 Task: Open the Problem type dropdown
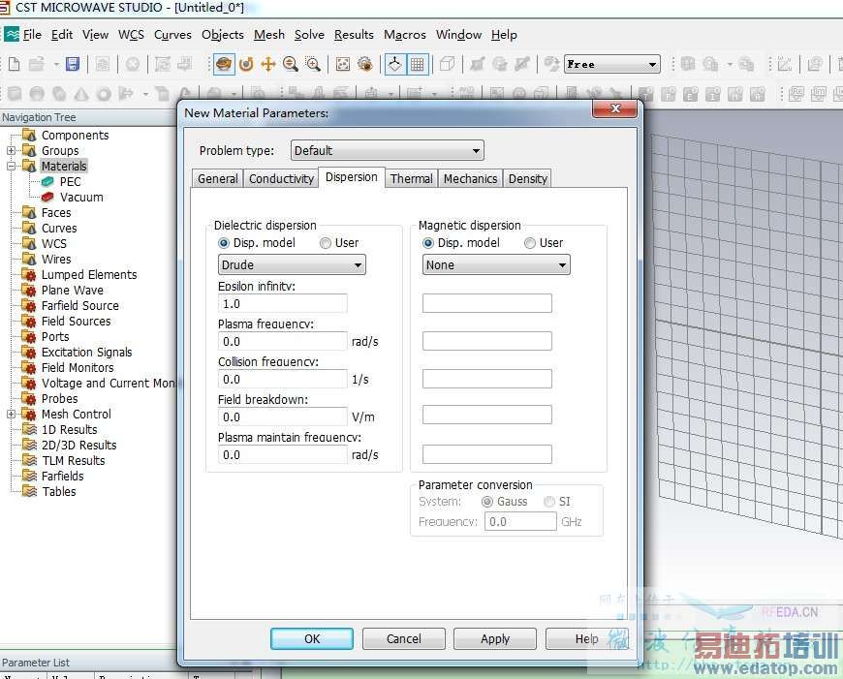click(387, 151)
